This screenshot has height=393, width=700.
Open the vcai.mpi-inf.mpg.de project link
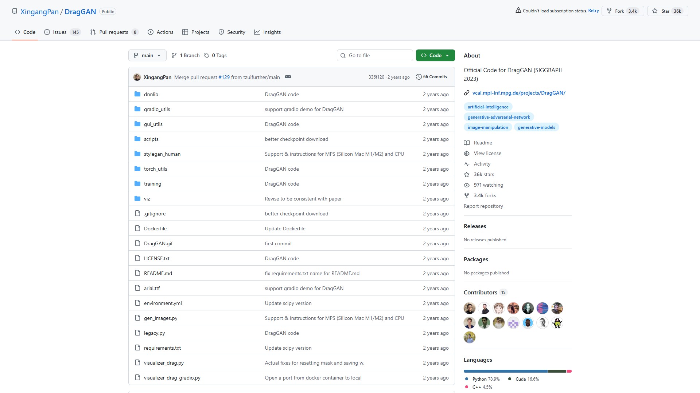(x=518, y=93)
